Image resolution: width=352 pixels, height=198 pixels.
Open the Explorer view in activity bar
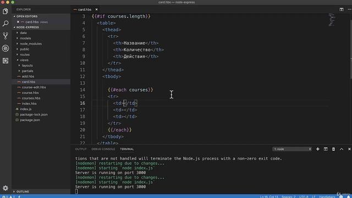5,11
